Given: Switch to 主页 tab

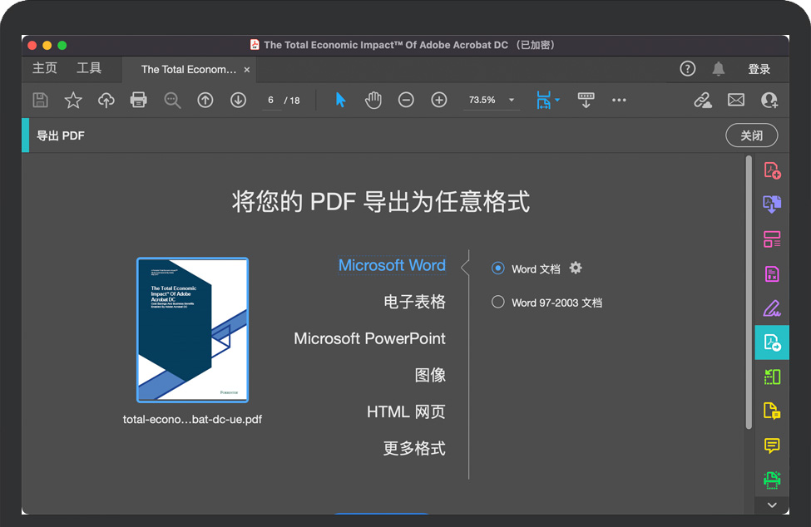Looking at the screenshot, I should pos(45,69).
